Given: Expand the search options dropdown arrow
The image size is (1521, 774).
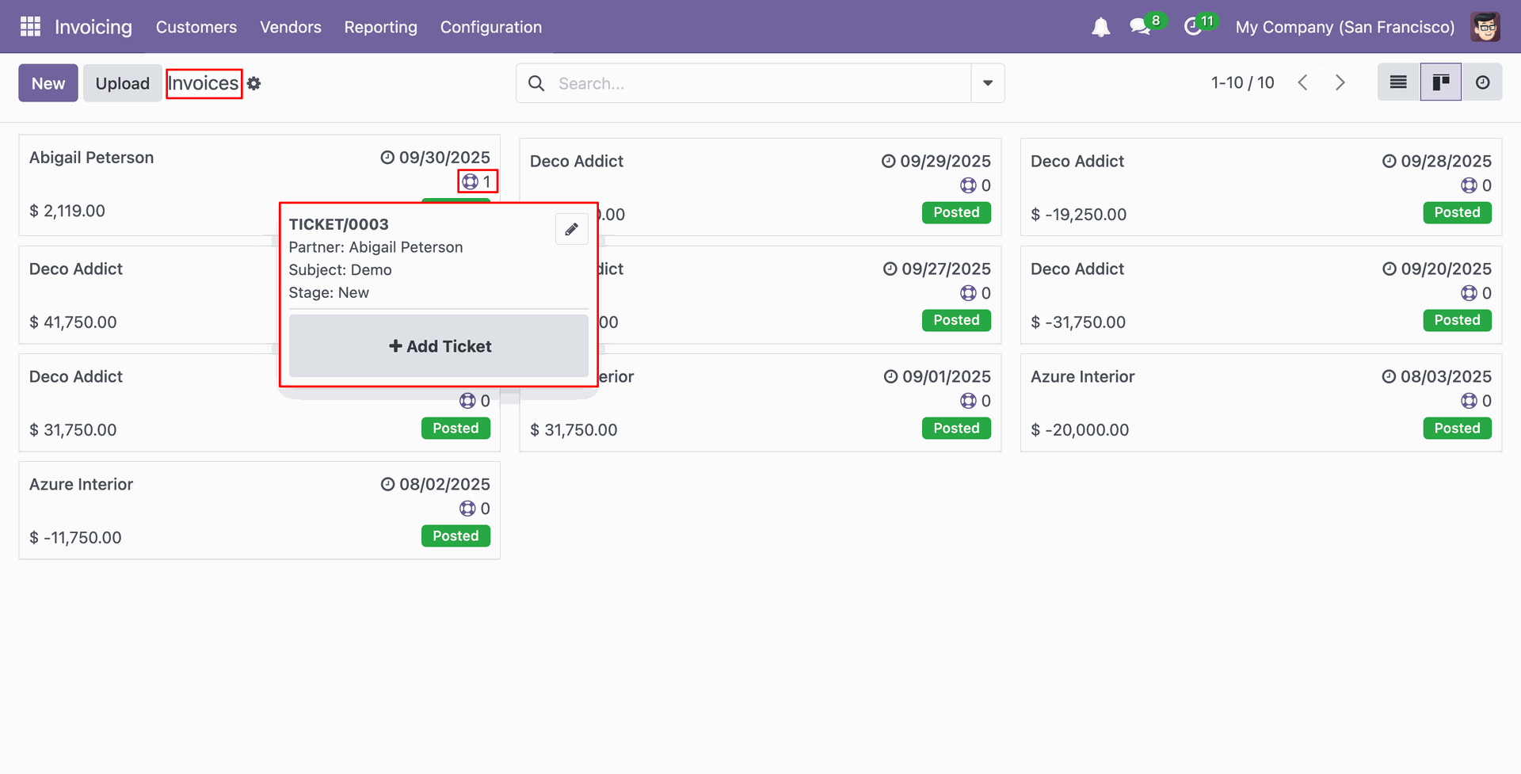Looking at the screenshot, I should coord(988,83).
